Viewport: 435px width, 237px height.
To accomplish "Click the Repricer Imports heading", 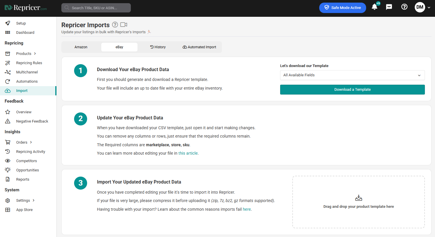I will pyautogui.click(x=85, y=25).
